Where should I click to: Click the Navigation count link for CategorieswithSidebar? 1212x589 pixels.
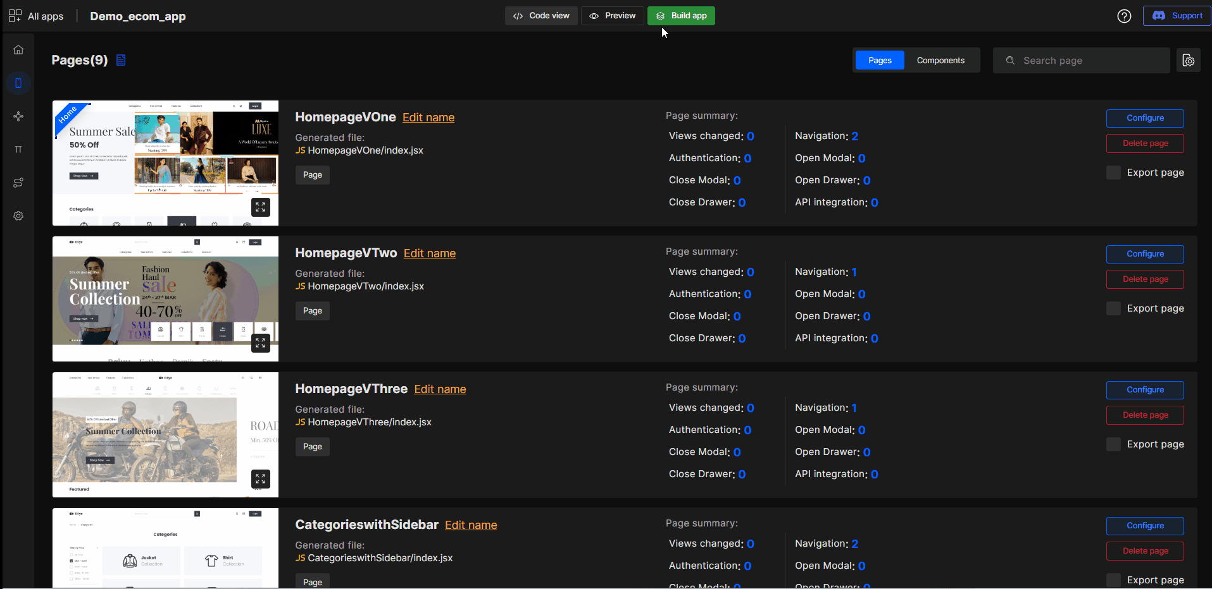[854, 543]
